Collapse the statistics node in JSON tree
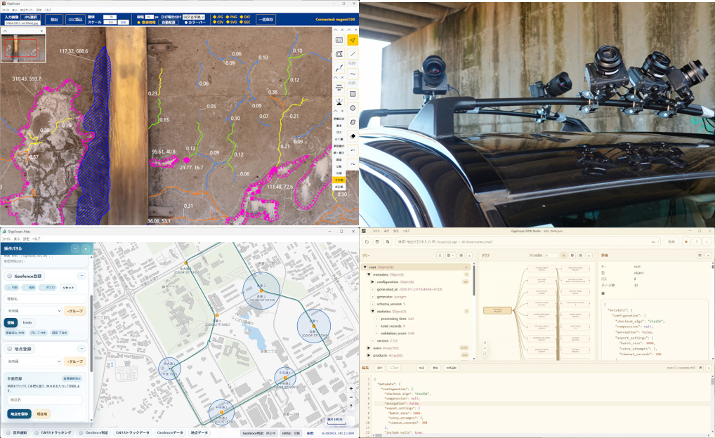Viewport: 715px width, 438px height. click(x=372, y=311)
